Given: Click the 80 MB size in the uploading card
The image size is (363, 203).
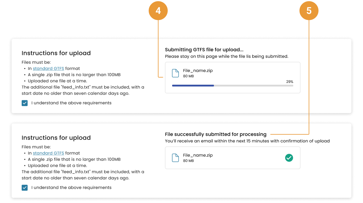Looking at the screenshot, I should [x=188, y=76].
